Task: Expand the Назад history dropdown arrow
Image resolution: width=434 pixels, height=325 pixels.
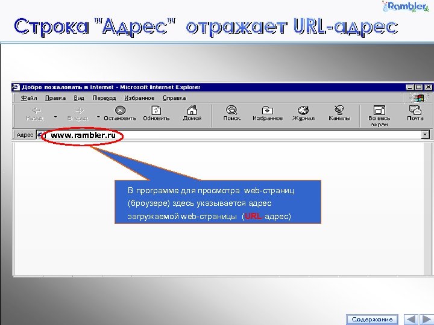Action: (x=55, y=117)
